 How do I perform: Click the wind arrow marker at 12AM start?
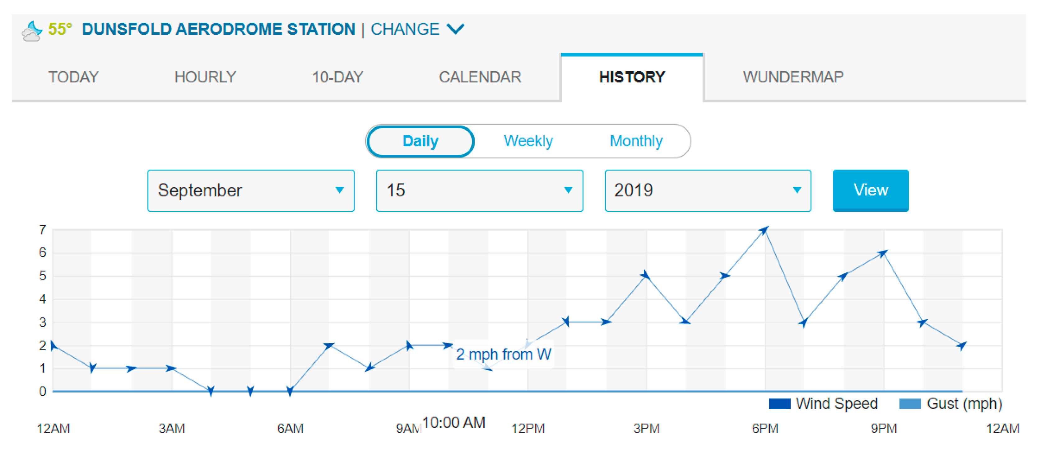click(x=53, y=345)
